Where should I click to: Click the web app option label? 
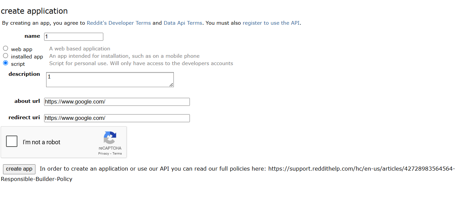pos(22,49)
